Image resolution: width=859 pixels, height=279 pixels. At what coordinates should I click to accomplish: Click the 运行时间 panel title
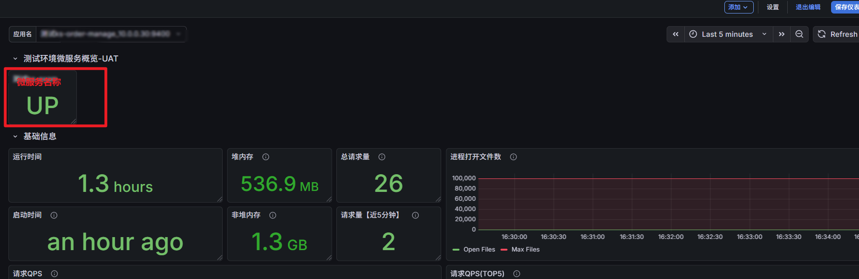pos(27,157)
